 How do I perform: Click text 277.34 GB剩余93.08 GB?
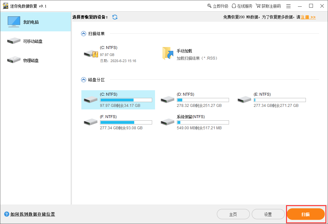121,128
